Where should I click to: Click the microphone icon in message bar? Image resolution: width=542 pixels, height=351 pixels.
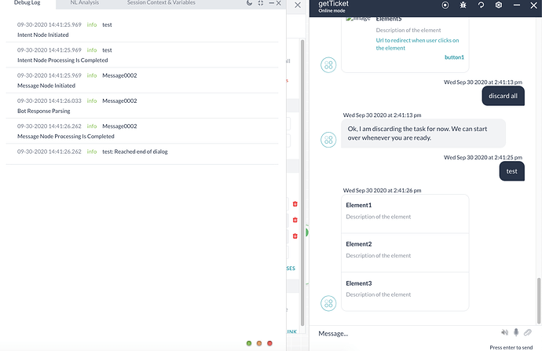coord(516,333)
